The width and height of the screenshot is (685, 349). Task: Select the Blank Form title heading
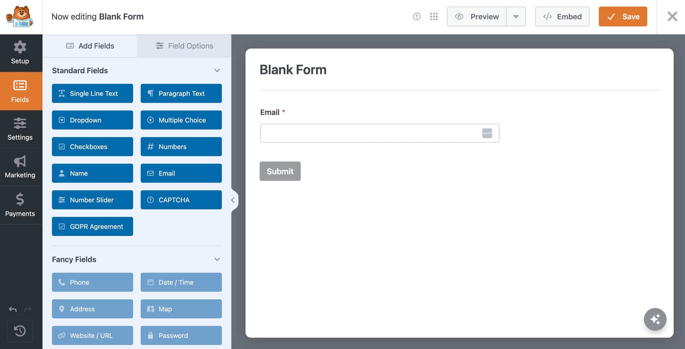293,70
